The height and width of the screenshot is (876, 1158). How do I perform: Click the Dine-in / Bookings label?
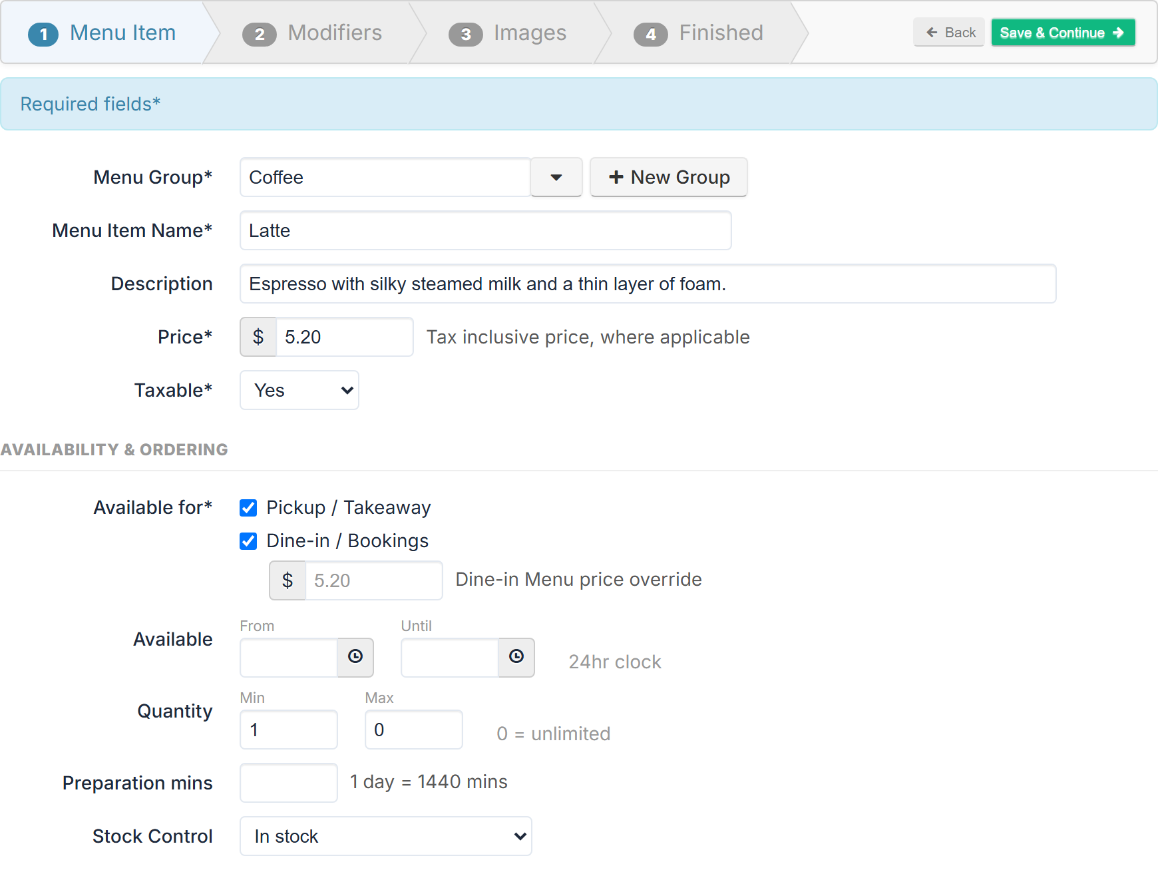[x=347, y=541]
